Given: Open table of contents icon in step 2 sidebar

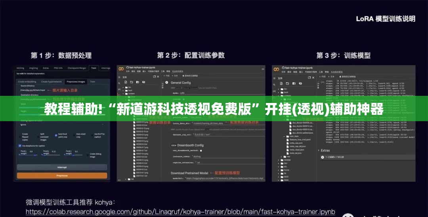Looking at the screenshot, I should (x=119, y=78).
